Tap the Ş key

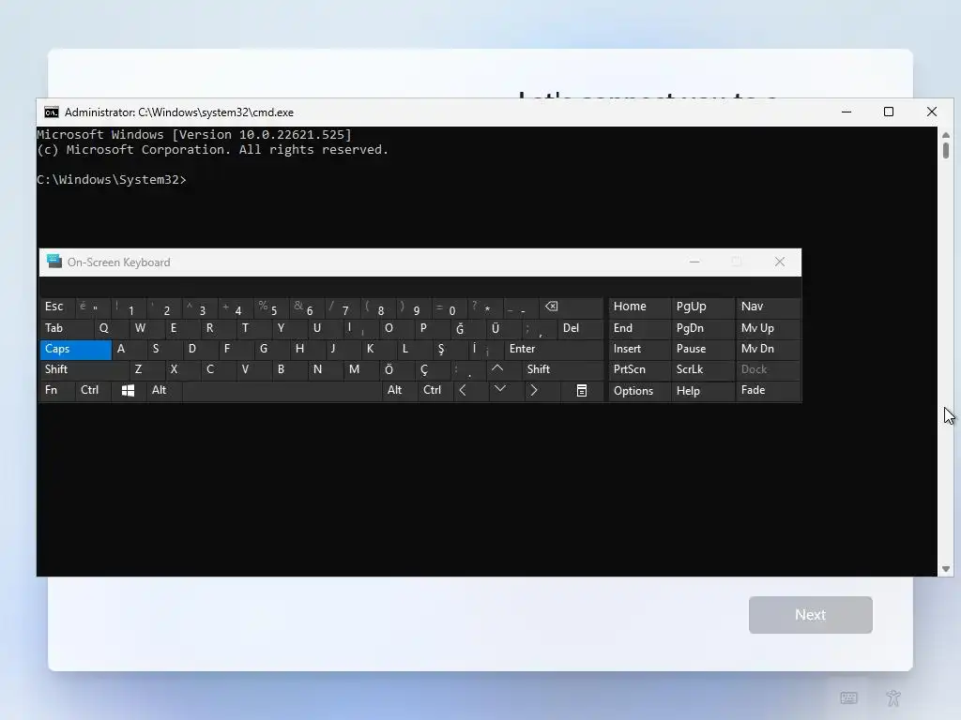pos(450,349)
